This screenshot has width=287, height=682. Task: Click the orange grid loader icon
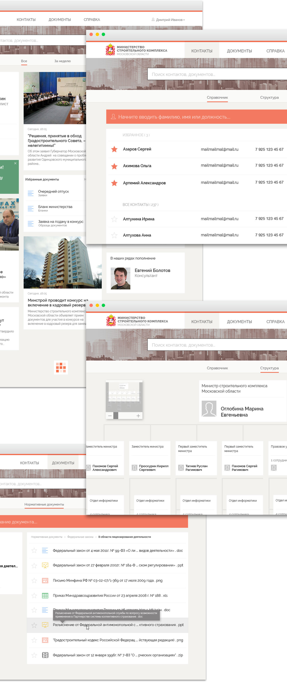pos(61,367)
